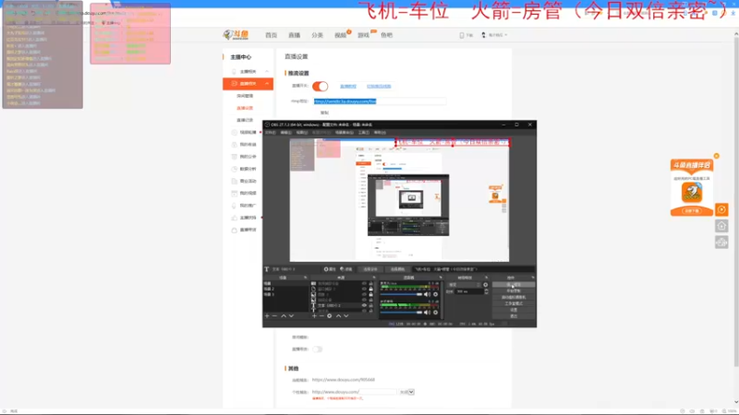Click the bottom icon of the right floating bar
739x415 pixels.
(x=721, y=243)
